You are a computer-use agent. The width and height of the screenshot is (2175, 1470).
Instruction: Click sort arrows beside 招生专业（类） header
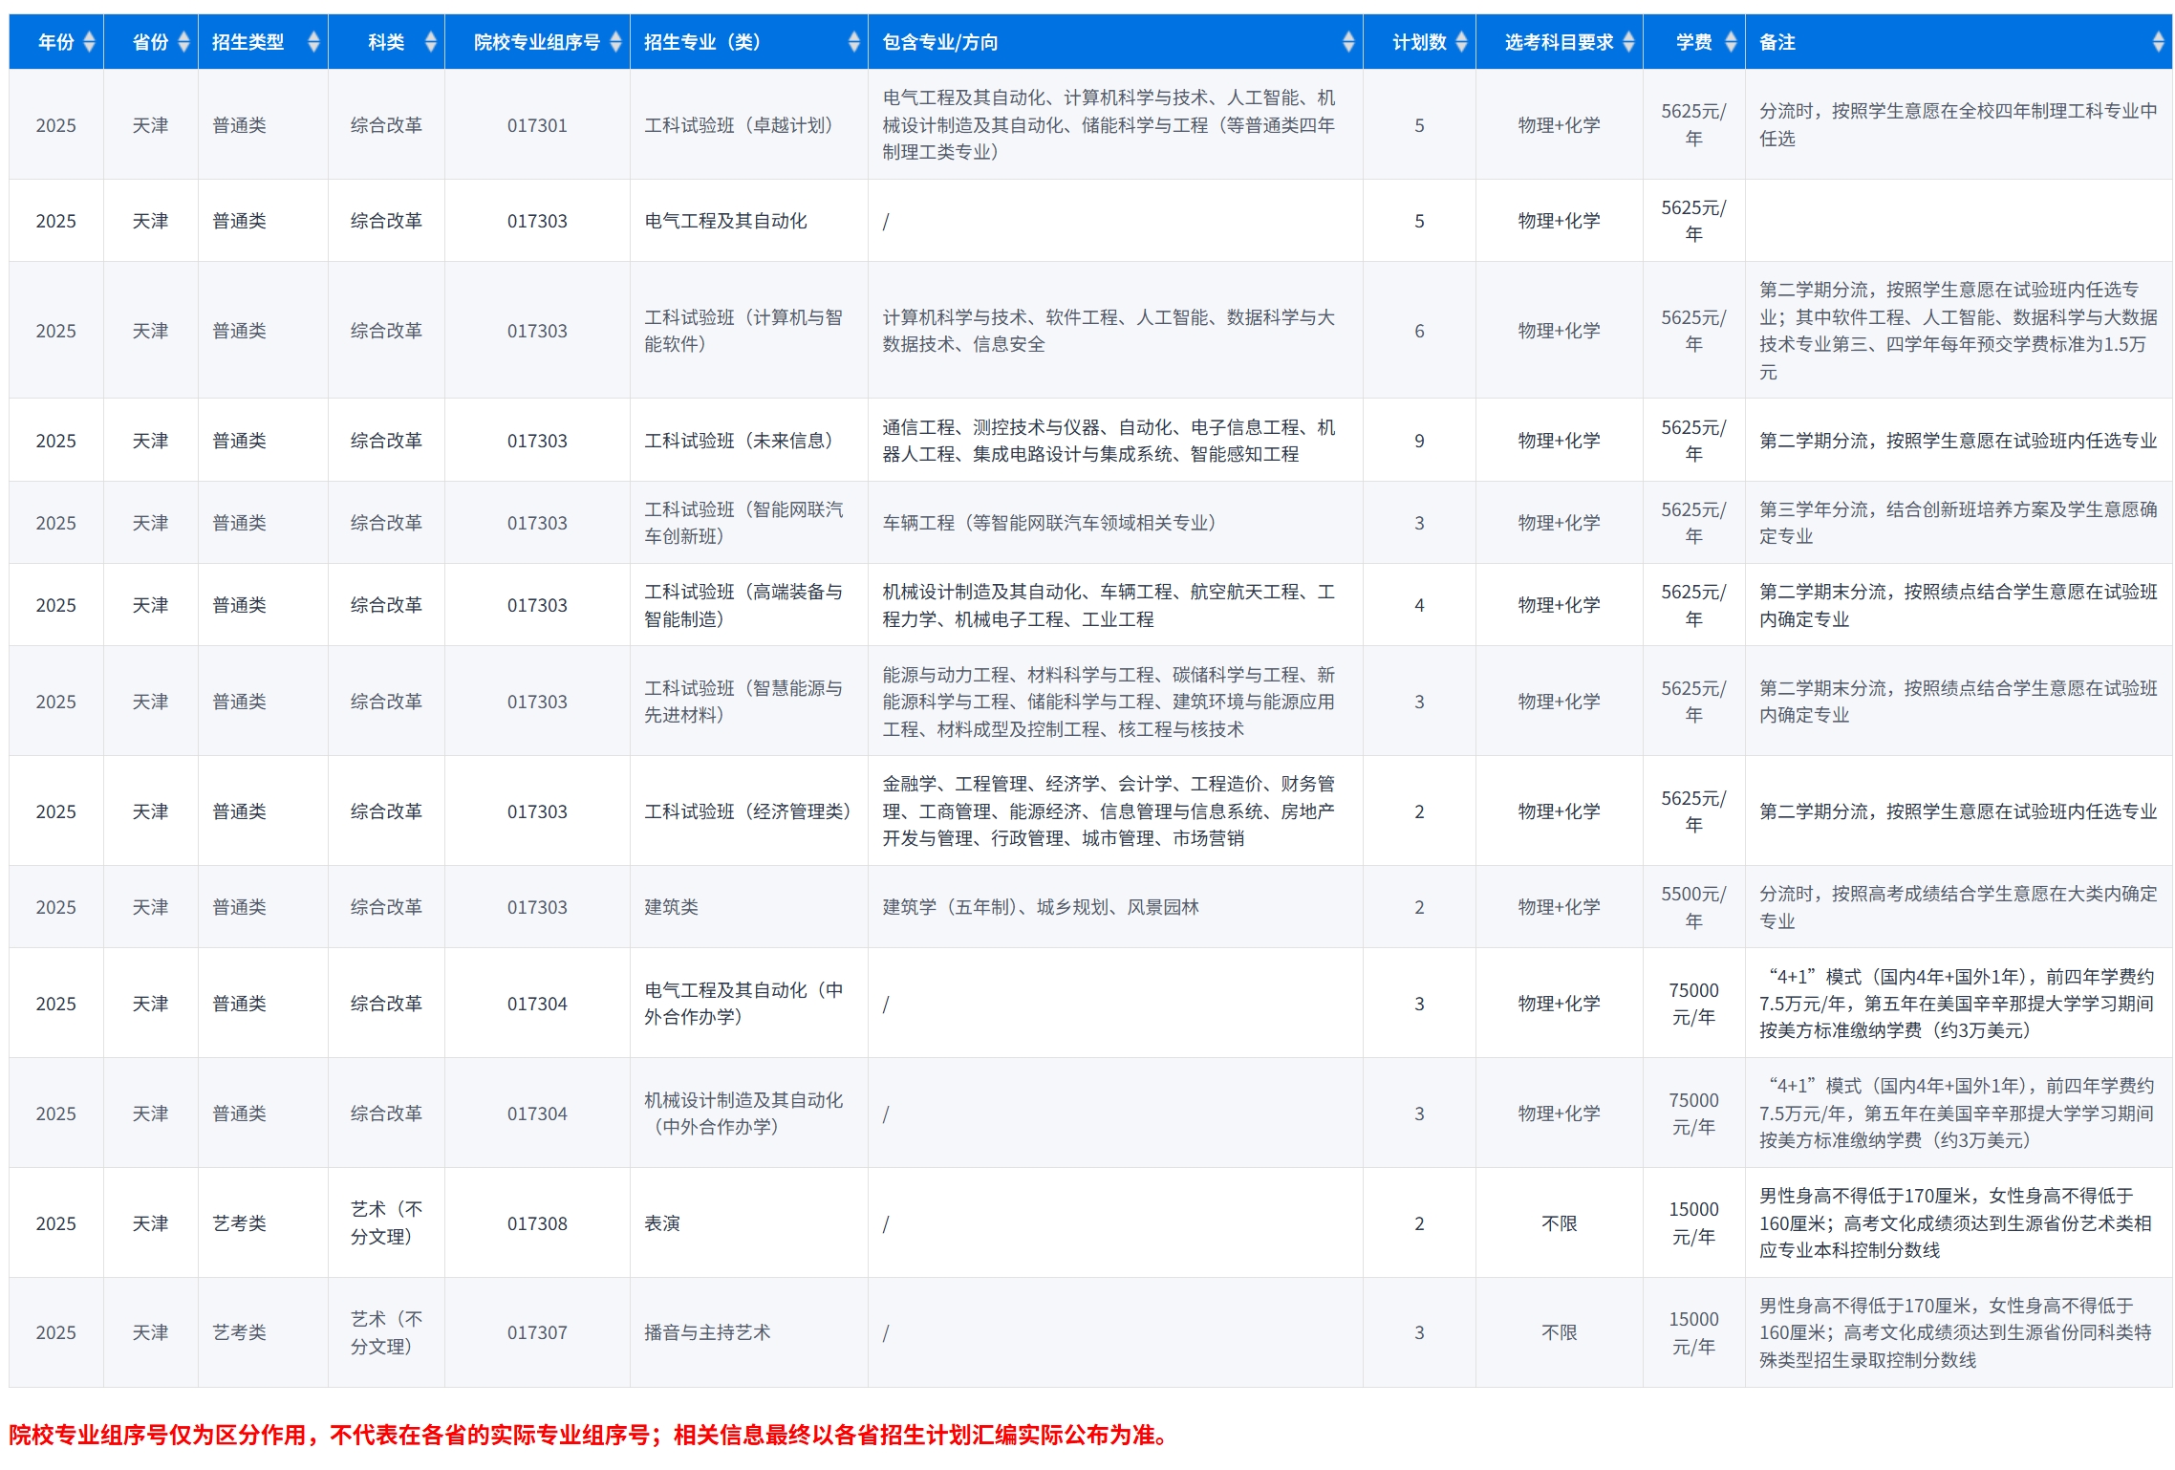click(853, 42)
